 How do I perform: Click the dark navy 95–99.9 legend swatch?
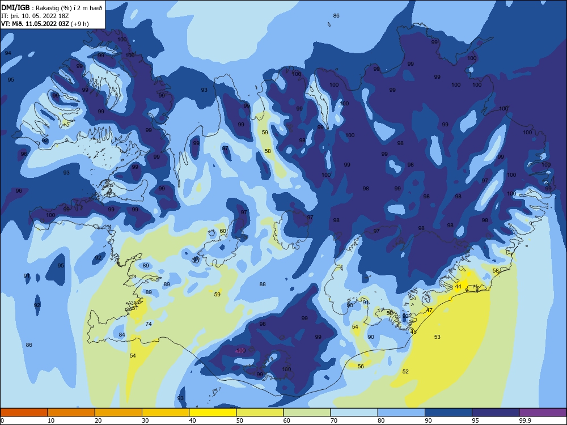(x=496, y=413)
